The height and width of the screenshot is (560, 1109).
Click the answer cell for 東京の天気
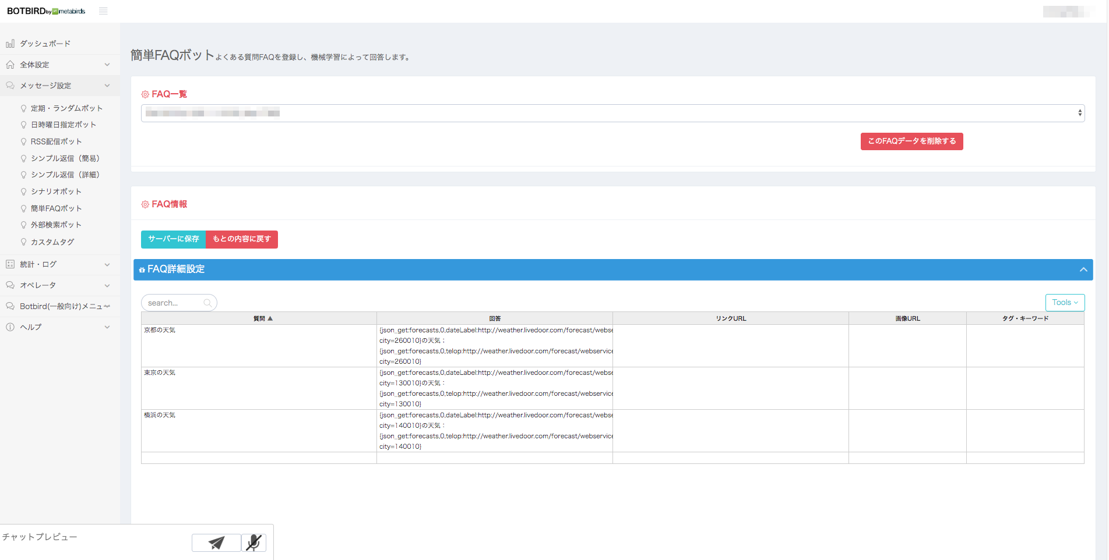(495, 388)
